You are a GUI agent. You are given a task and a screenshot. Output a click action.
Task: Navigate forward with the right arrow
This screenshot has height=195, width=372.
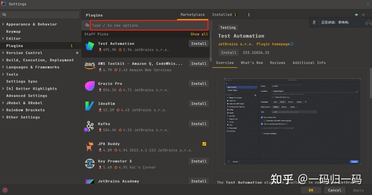pyautogui.click(x=363, y=15)
